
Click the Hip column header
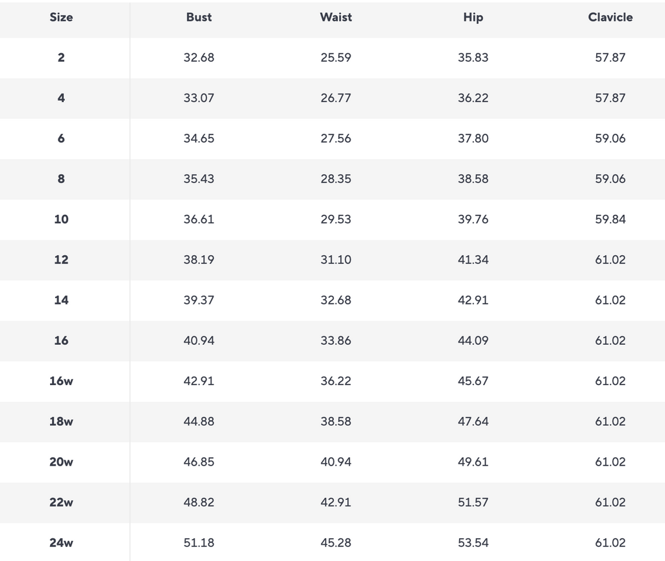[x=473, y=18]
